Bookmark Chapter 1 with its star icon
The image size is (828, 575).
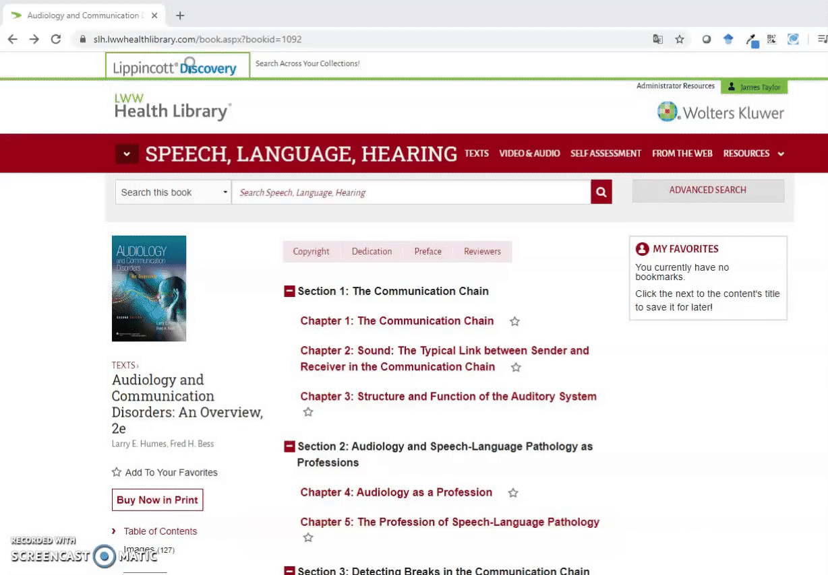point(514,322)
